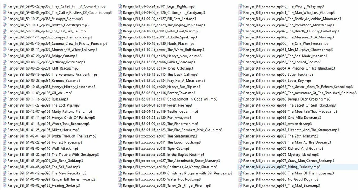Viewport: 358px width, 190px height.
Task: Select the Petes_Civil_War.mp3 file
Action: coord(161,31)
